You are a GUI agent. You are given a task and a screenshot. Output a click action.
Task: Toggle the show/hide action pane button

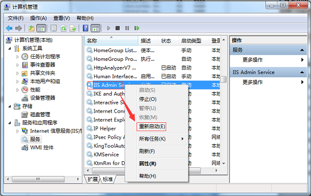pos(96,28)
